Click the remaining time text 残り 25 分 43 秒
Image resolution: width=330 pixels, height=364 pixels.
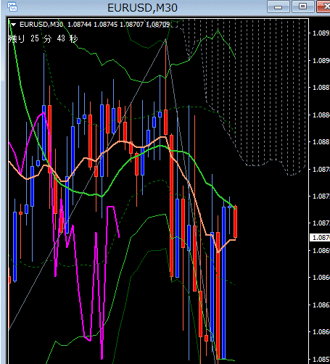43,38
